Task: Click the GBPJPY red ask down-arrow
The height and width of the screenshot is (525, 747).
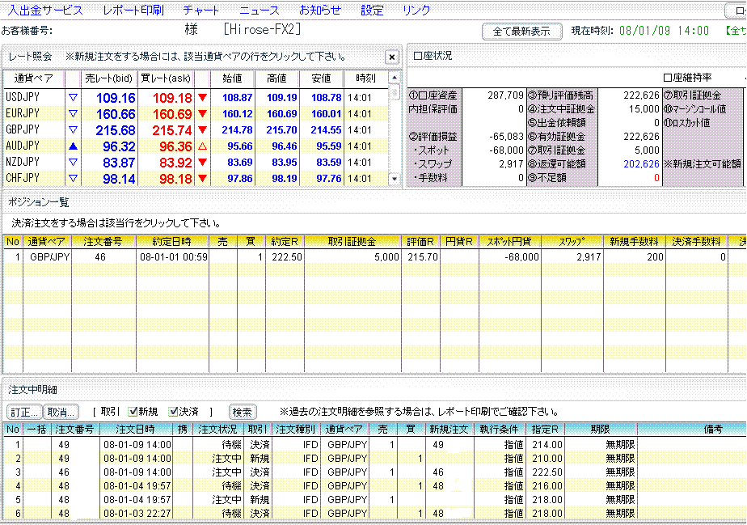Action: coord(202,130)
